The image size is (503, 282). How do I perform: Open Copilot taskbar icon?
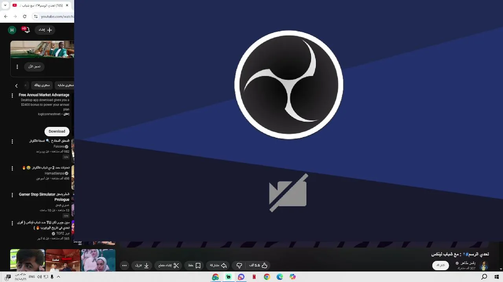click(x=293, y=277)
